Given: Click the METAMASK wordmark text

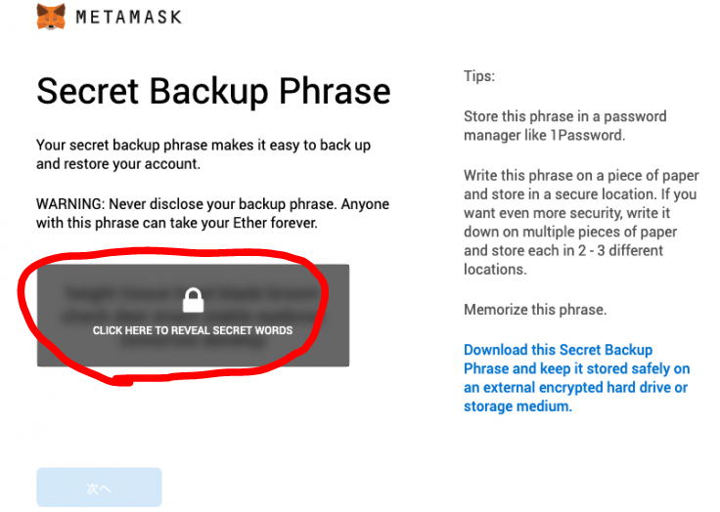Looking at the screenshot, I should [129, 18].
